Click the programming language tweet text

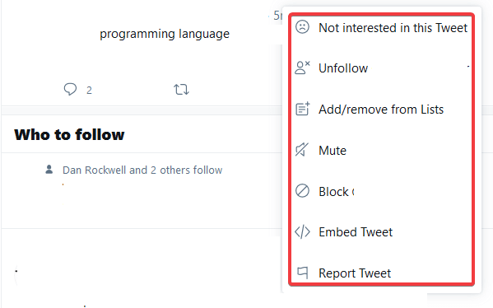click(x=165, y=34)
